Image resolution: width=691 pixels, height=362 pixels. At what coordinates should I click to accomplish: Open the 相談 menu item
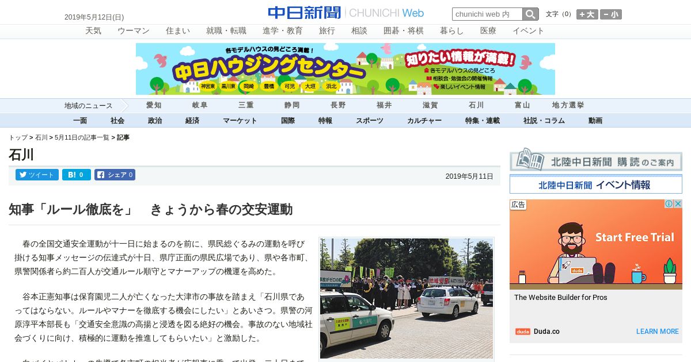click(x=359, y=31)
